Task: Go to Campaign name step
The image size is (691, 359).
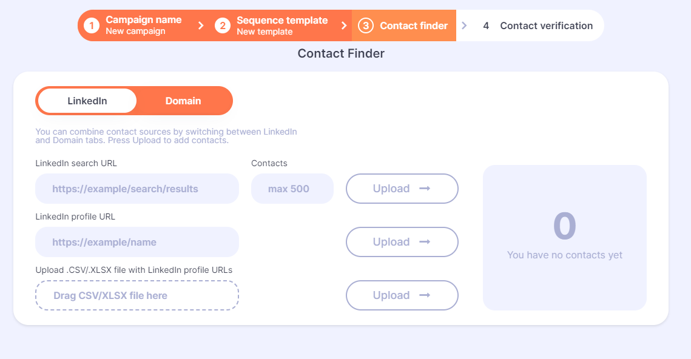Action: coord(138,25)
